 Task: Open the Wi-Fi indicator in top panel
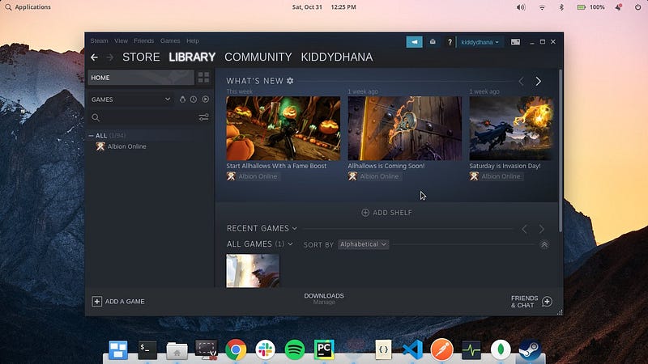tap(542, 7)
